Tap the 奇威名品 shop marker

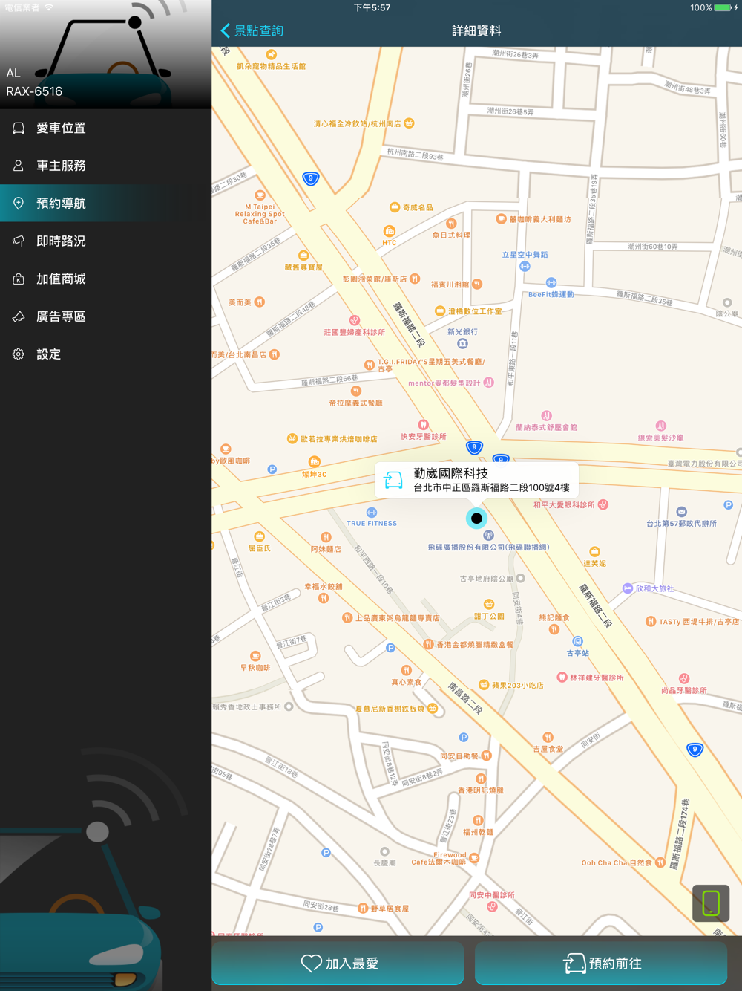(x=395, y=207)
